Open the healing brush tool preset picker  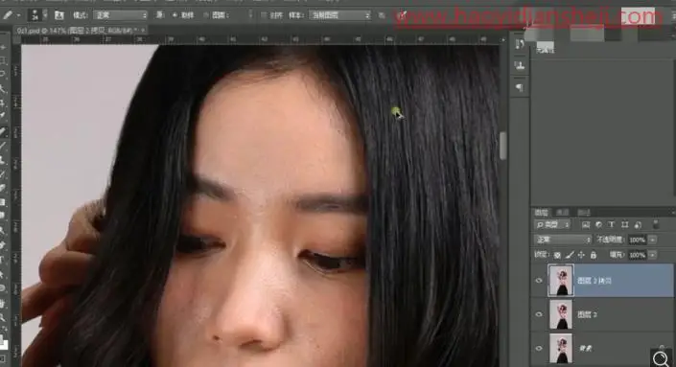11,15
